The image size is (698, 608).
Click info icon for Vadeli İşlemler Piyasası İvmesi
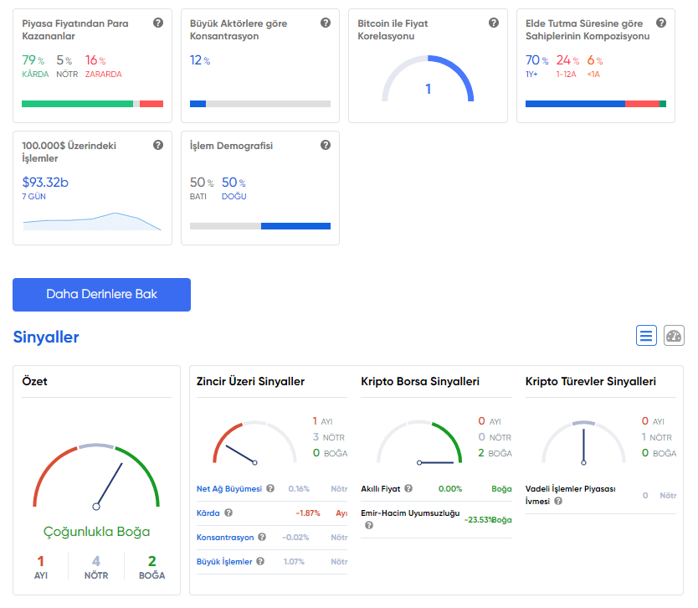[558, 501]
